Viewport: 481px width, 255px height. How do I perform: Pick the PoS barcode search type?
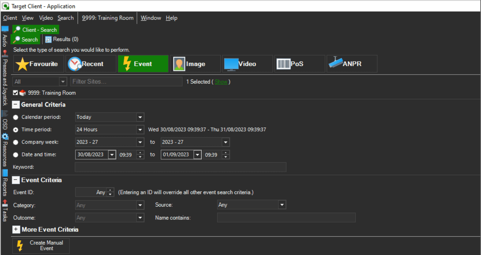click(x=299, y=64)
